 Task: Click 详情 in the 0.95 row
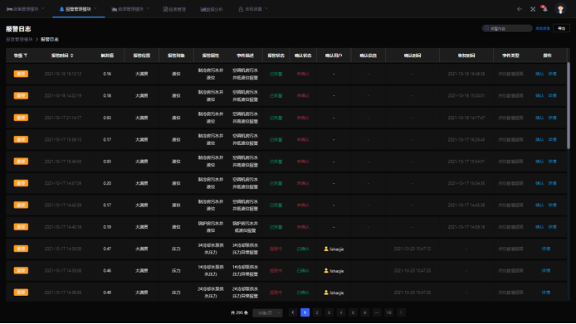click(552, 161)
